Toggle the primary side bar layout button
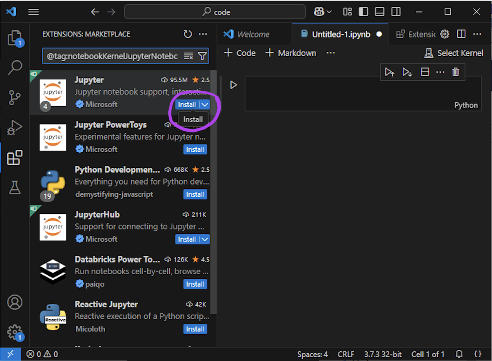 click(x=364, y=12)
